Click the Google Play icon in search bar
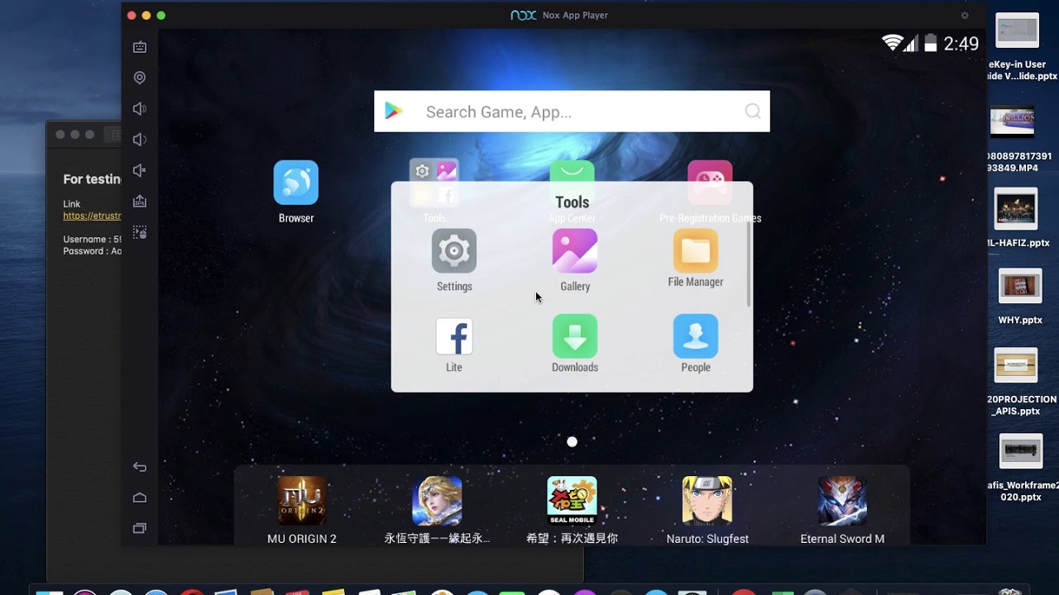The width and height of the screenshot is (1059, 595). (x=394, y=112)
